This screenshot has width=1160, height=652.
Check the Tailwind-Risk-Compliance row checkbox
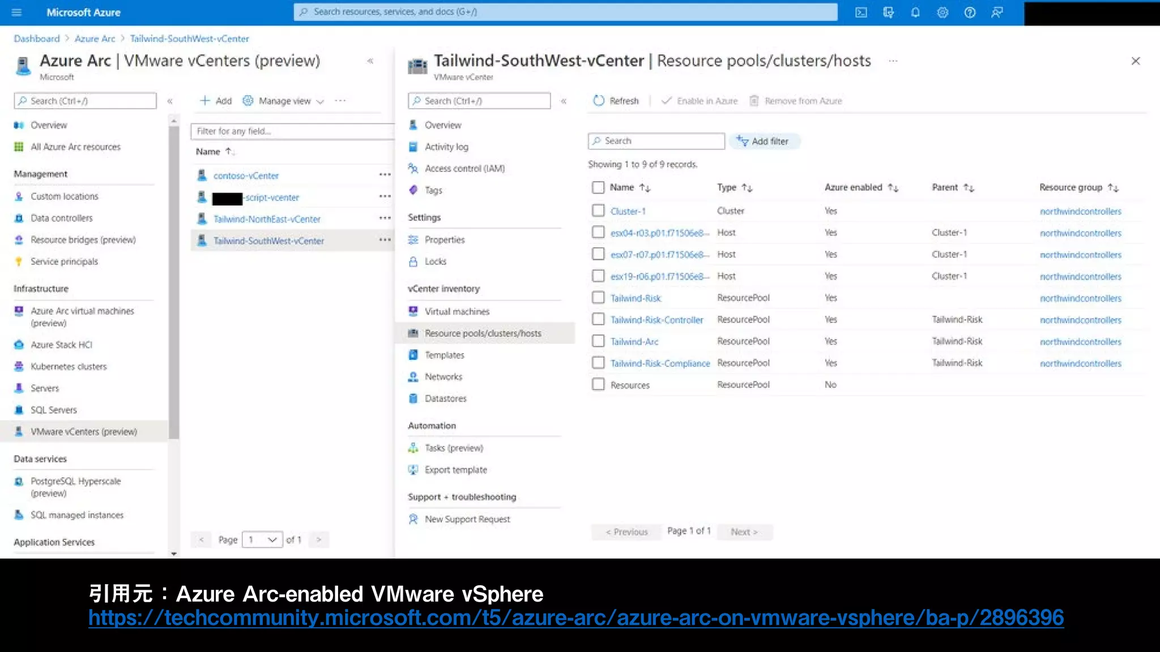coord(598,363)
